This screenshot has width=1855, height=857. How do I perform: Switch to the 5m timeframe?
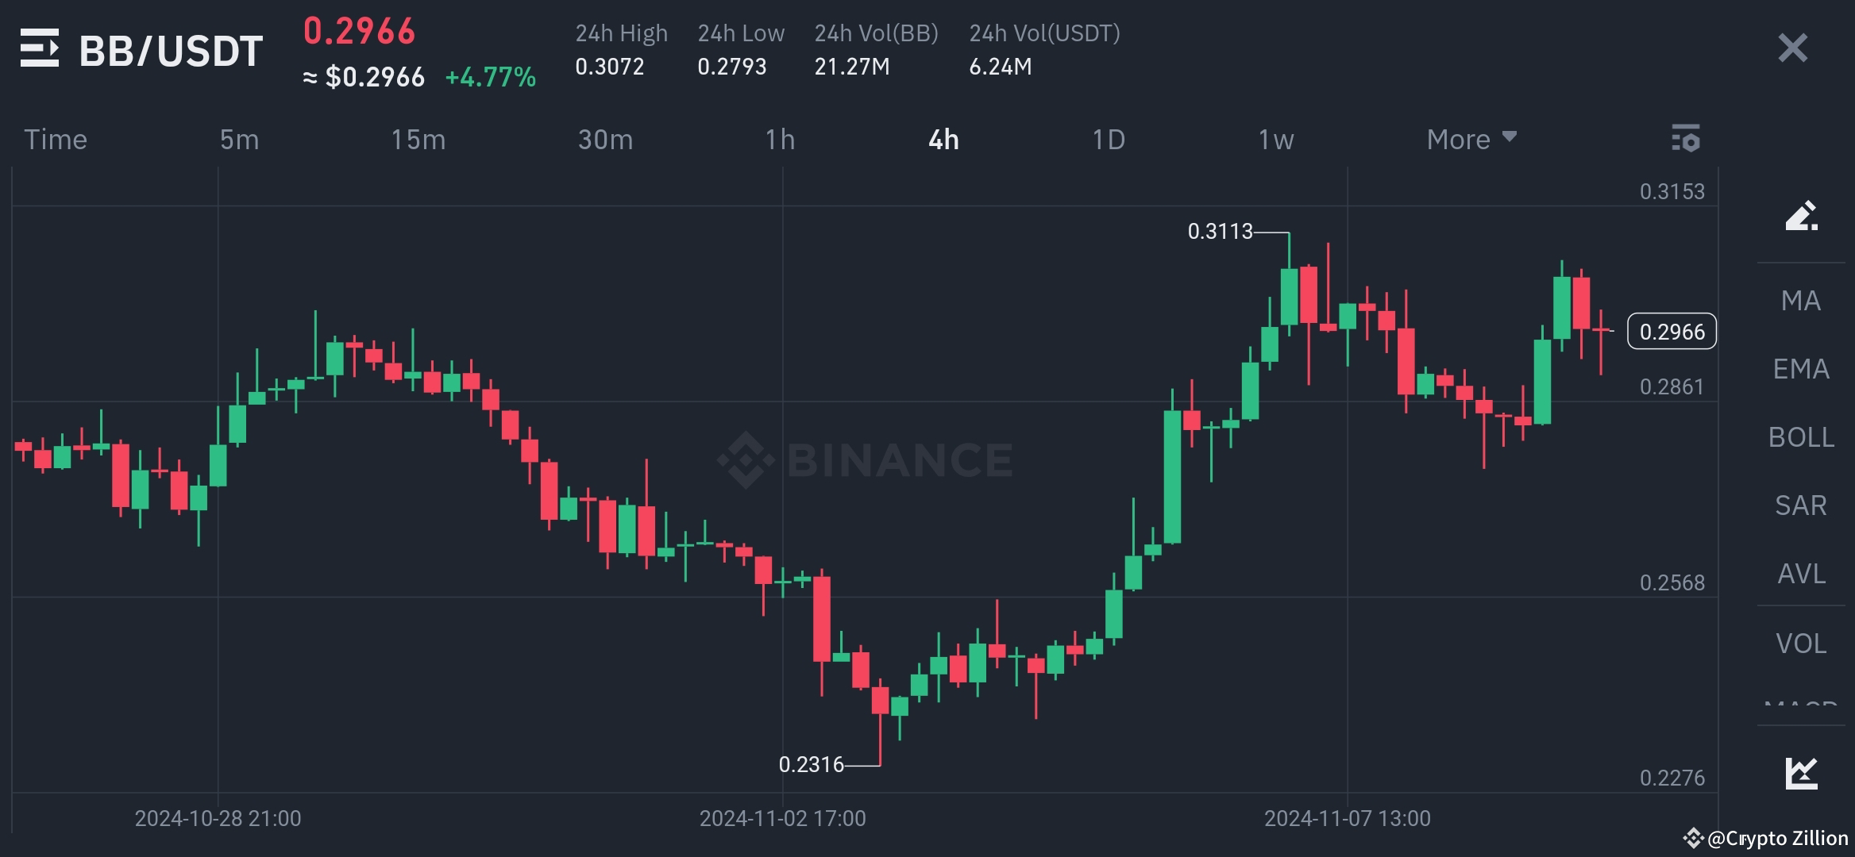click(x=240, y=139)
